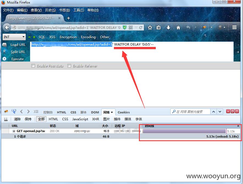Click inside the HackBar URL text area
Viewport: 243px width, 184px height.
[132, 51]
